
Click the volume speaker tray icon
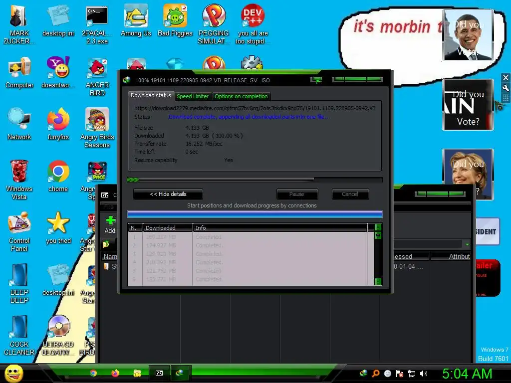(423, 374)
